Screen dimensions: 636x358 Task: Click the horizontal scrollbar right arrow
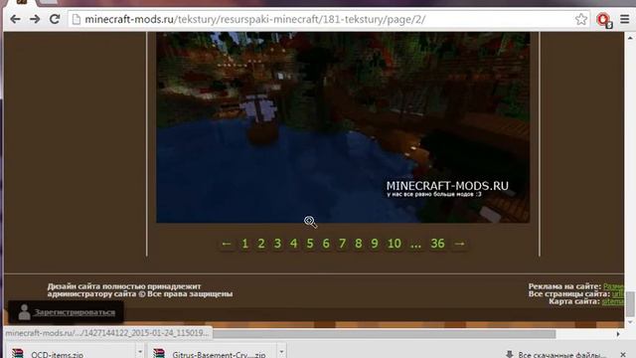click(x=618, y=334)
